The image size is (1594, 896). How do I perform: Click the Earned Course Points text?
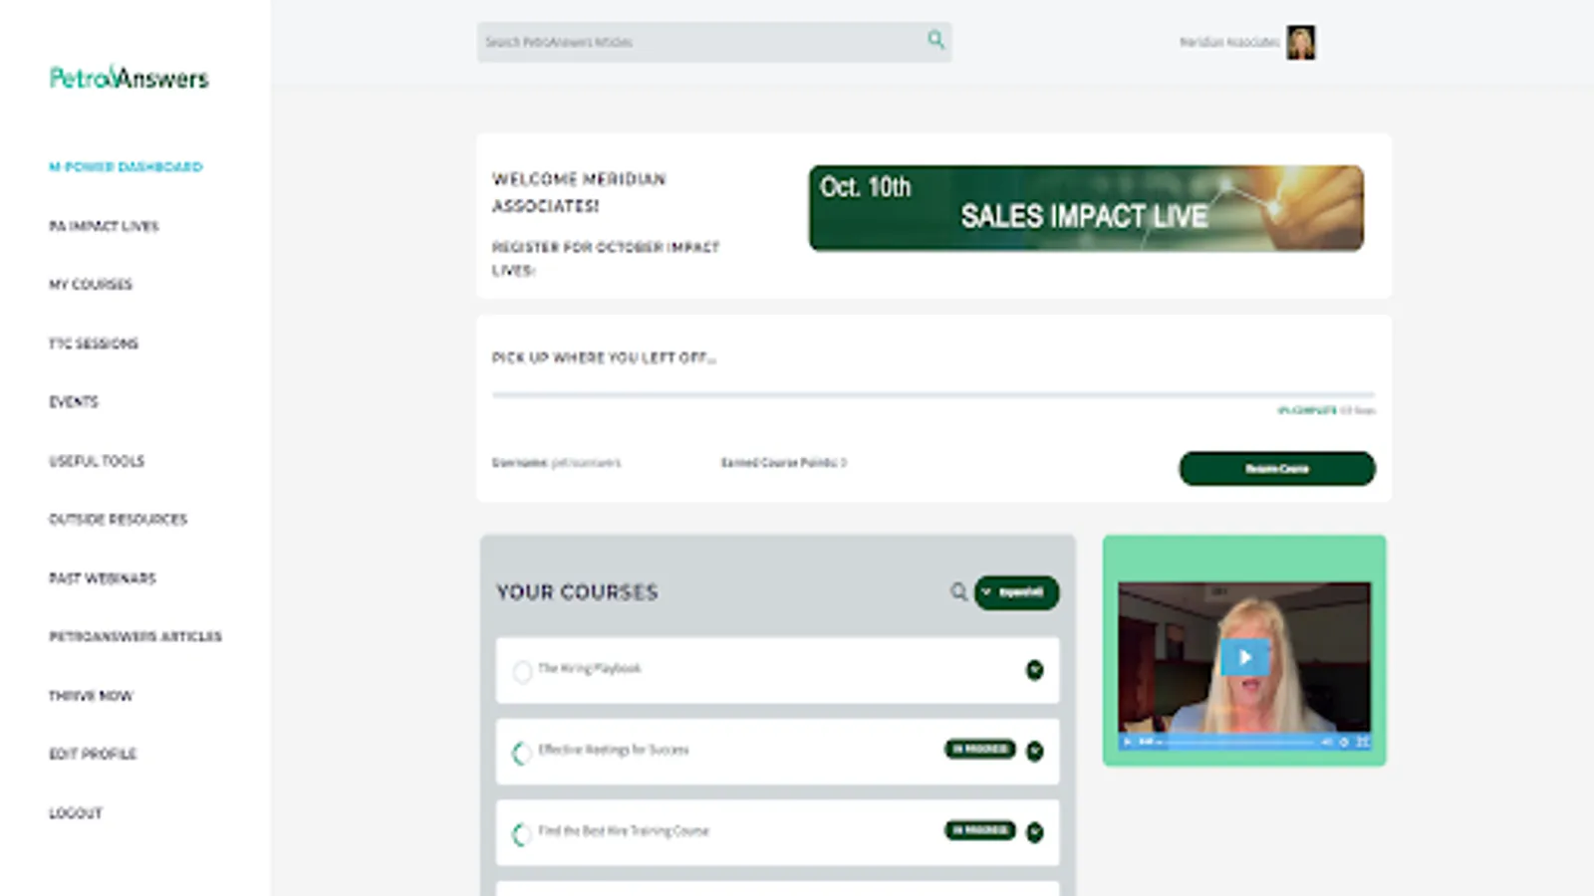coord(784,463)
